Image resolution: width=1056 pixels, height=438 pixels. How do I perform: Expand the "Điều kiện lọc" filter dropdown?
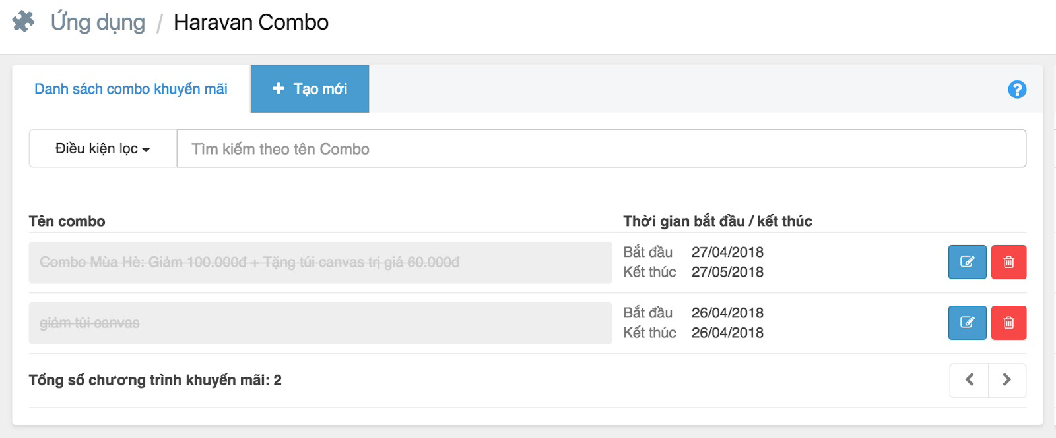tap(103, 149)
